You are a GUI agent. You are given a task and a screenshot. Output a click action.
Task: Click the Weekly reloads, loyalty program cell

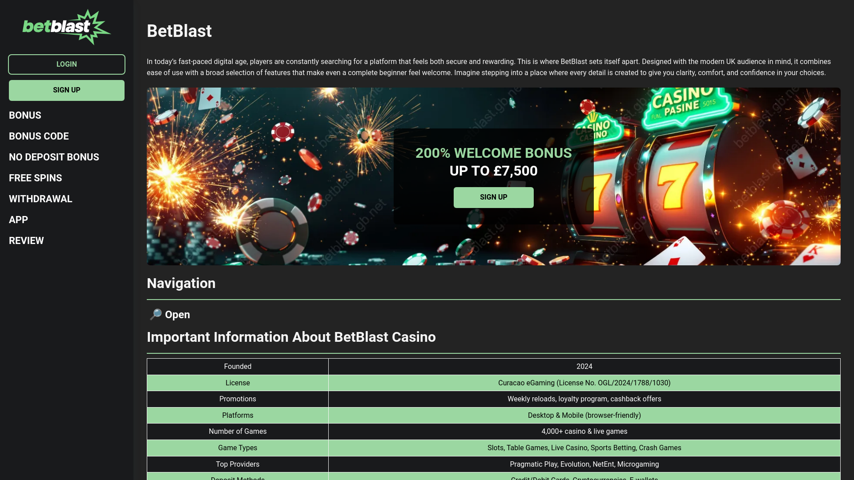point(584,399)
